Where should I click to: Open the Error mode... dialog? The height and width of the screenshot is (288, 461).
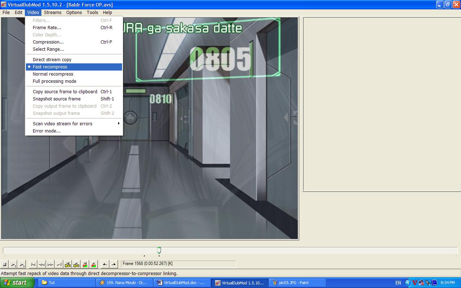click(74, 131)
